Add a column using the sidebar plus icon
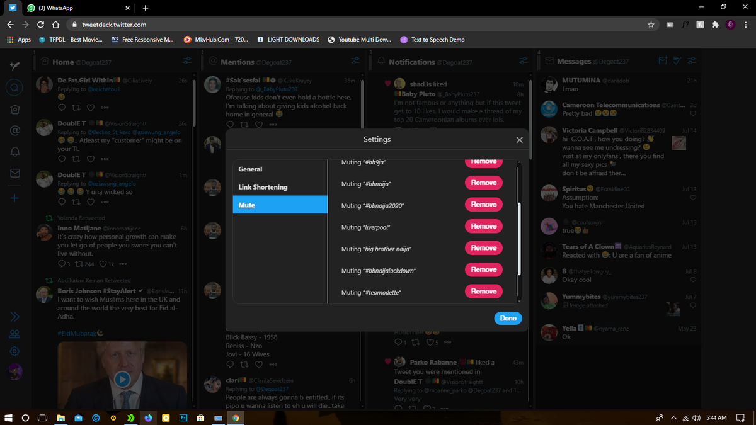The height and width of the screenshot is (425, 756). tap(15, 198)
